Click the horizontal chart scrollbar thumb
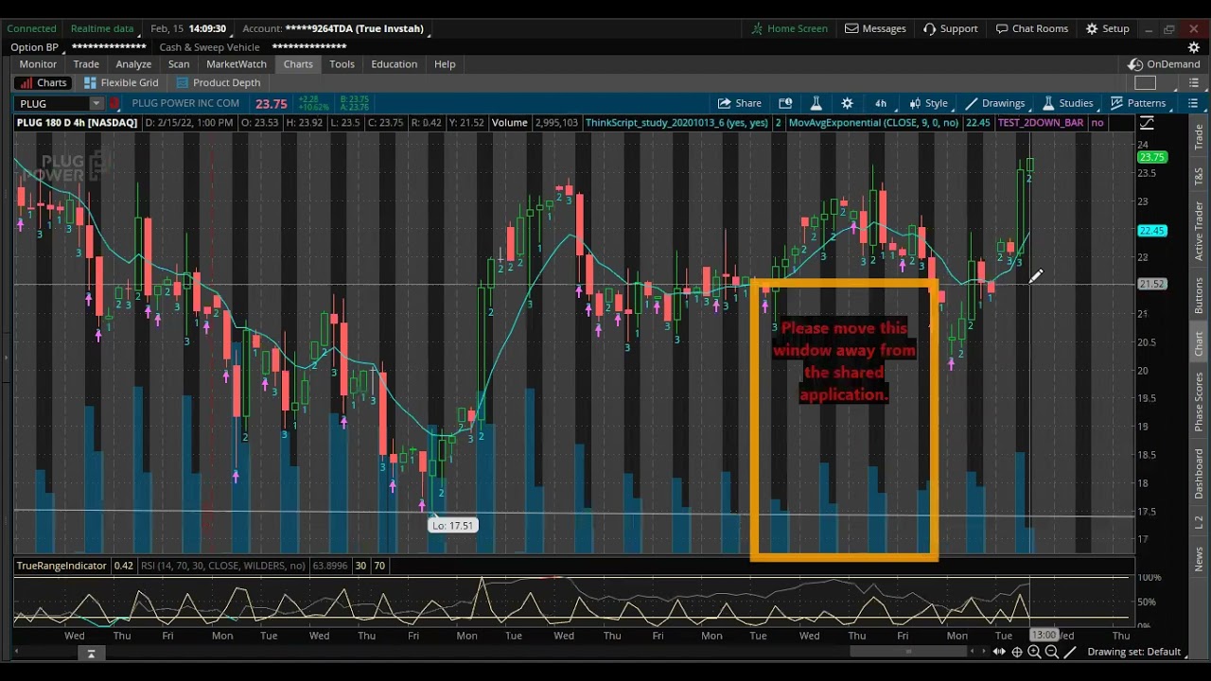1211x681 pixels. [x=909, y=652]
